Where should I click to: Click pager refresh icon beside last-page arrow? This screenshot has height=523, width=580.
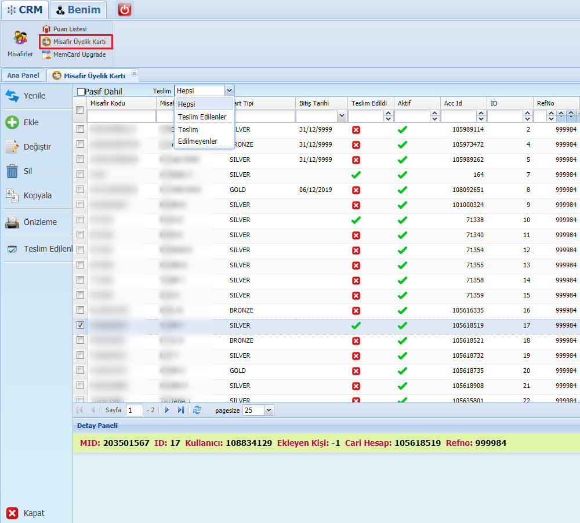pos(197,410)
